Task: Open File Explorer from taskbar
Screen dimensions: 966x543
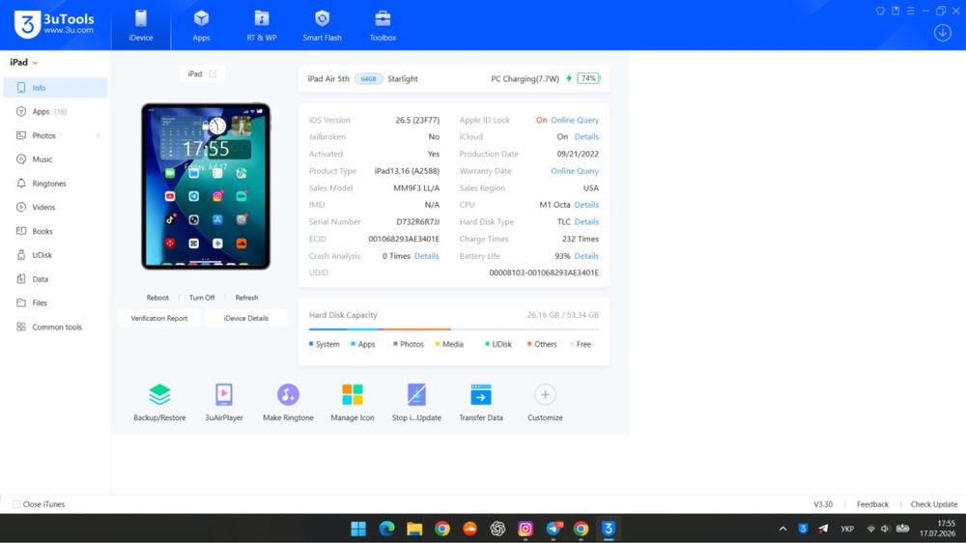Action: tap(414, 529)
